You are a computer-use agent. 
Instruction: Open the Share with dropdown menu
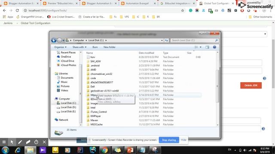click(79, 47)
